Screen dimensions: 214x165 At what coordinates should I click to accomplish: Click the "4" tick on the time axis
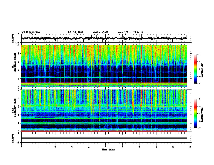tap(89, 147)
